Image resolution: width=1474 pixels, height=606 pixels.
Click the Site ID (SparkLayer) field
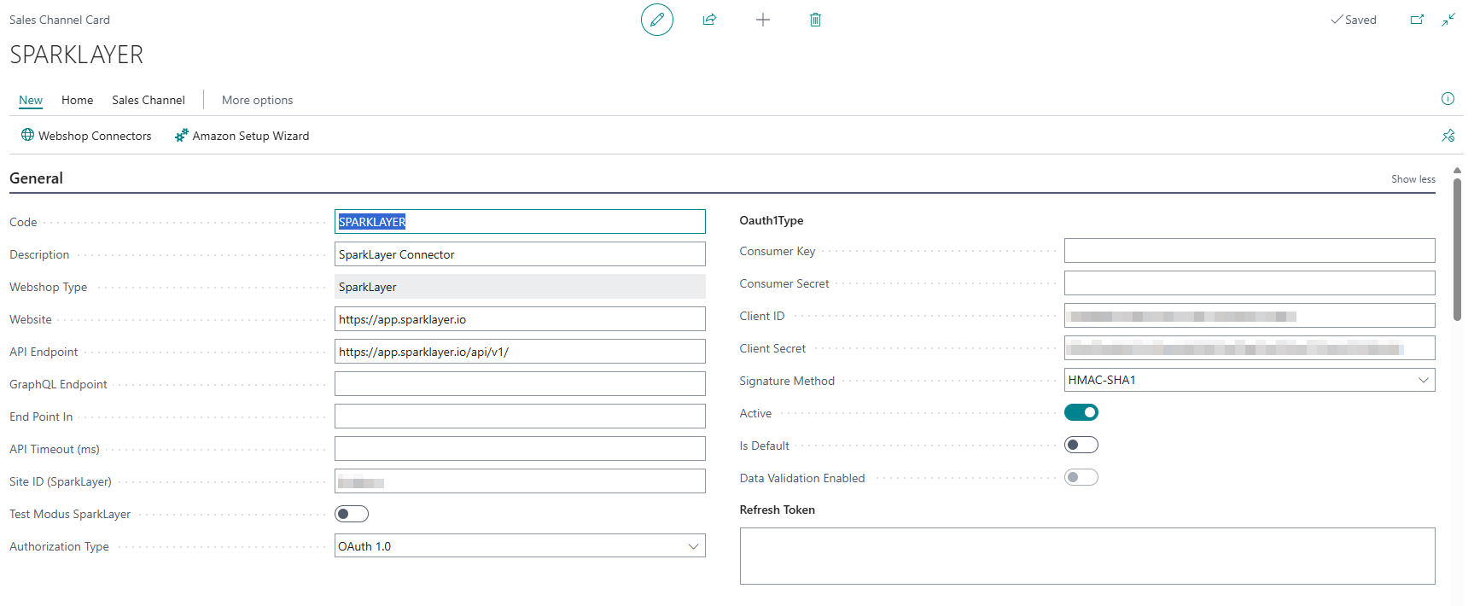point(520,481)
